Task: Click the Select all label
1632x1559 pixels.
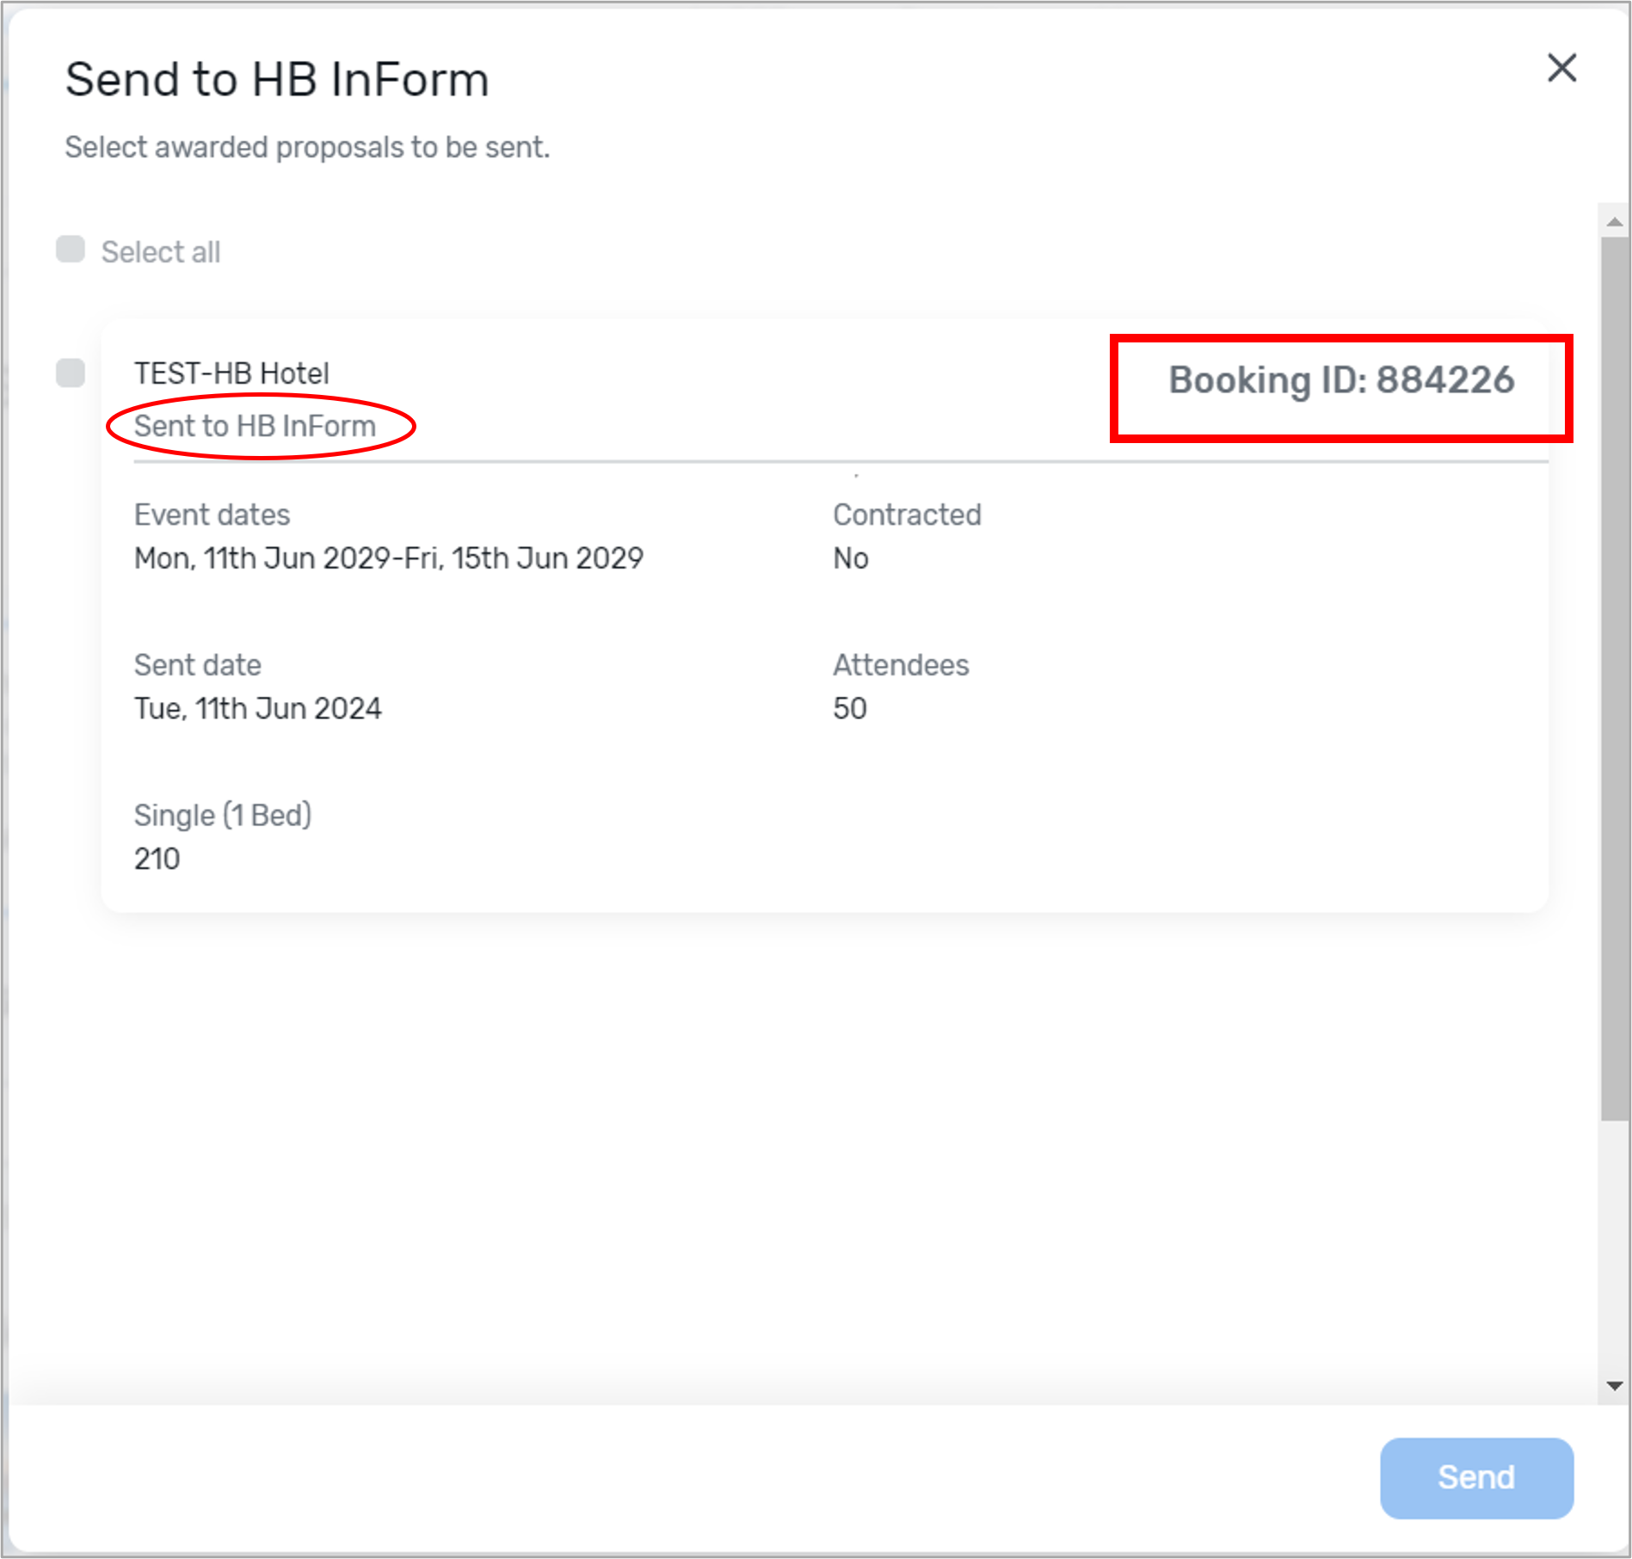Action: [x=161, y=250]
